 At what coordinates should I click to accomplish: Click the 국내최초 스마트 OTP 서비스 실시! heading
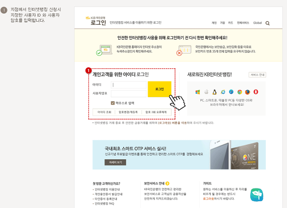135,149
